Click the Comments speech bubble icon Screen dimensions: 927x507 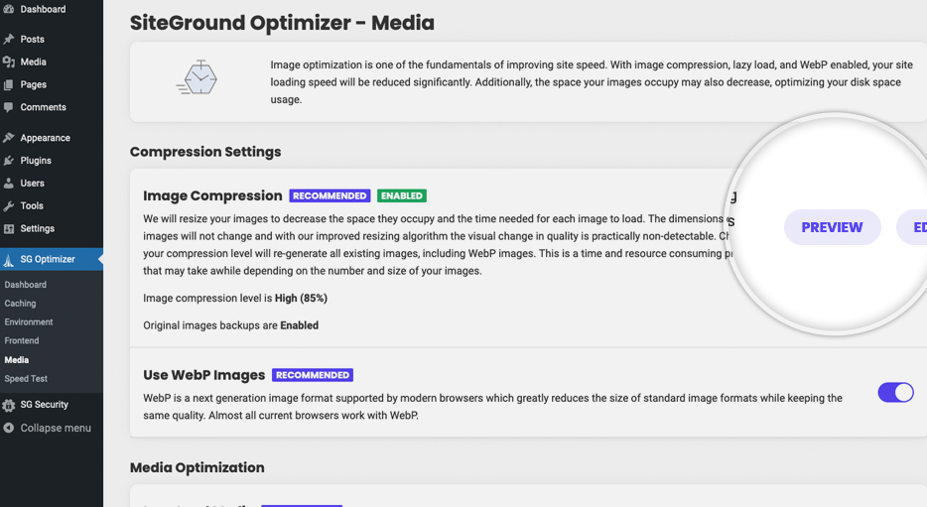8,107
